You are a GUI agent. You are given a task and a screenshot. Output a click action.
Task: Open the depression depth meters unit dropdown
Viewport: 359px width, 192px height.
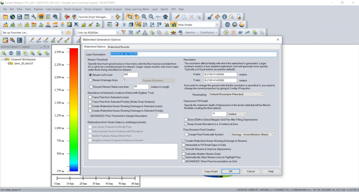[237, 114]
